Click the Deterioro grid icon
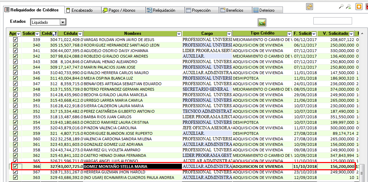The width and height of the screenshot is (368, 182). pos(256,10)
